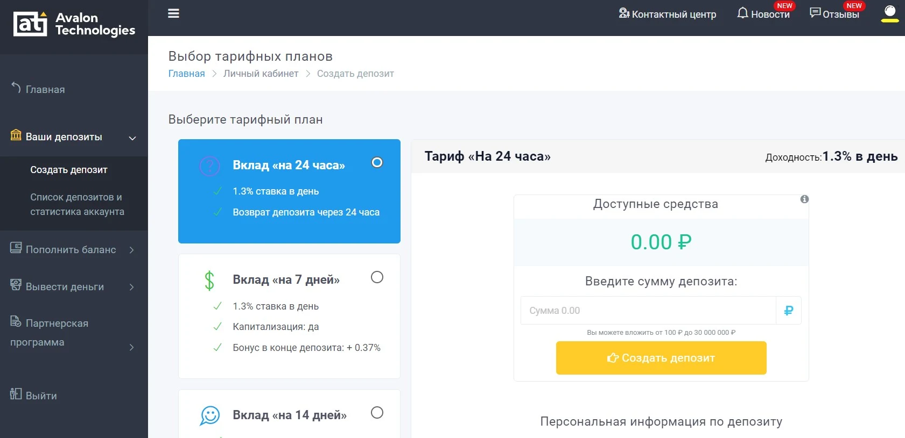Click the wallet icon beside Пополнить баланс
The width and height of the screenshot is (905, 438).
pos(16,248)
